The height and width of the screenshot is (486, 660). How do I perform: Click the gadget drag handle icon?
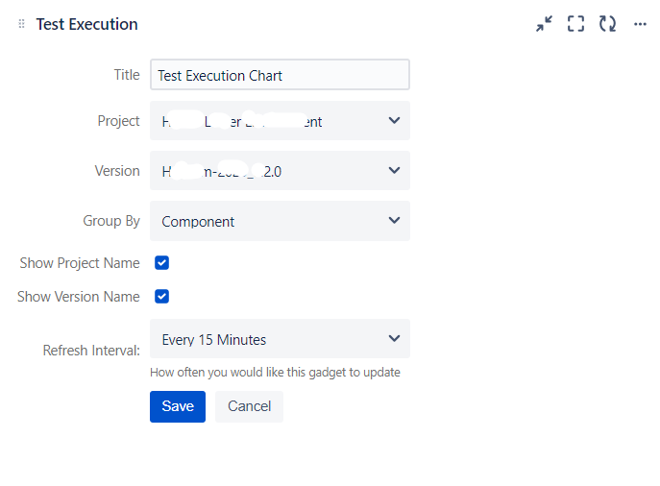tap(22, 24)
